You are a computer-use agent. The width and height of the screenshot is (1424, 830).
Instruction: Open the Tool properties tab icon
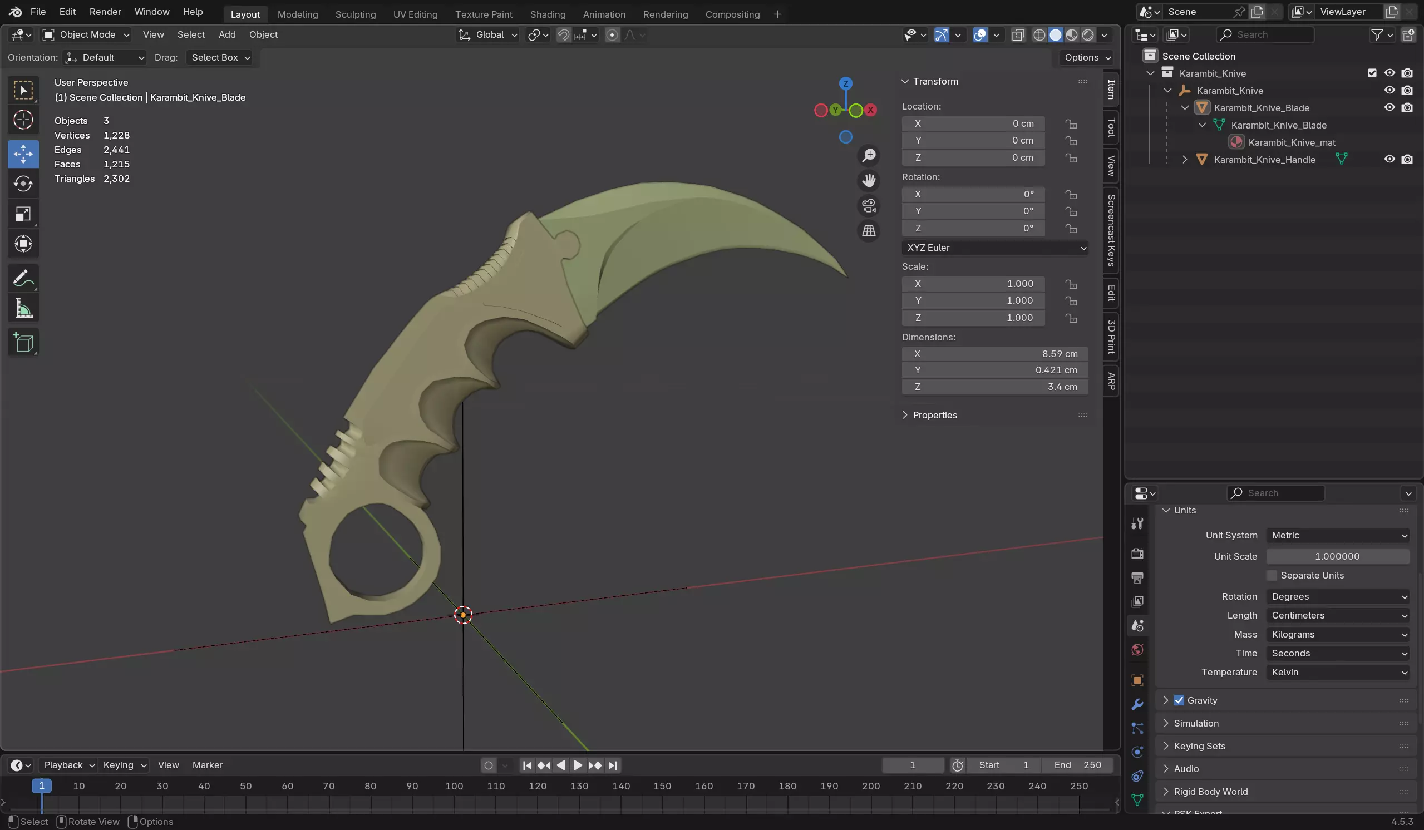[1137, 523]
